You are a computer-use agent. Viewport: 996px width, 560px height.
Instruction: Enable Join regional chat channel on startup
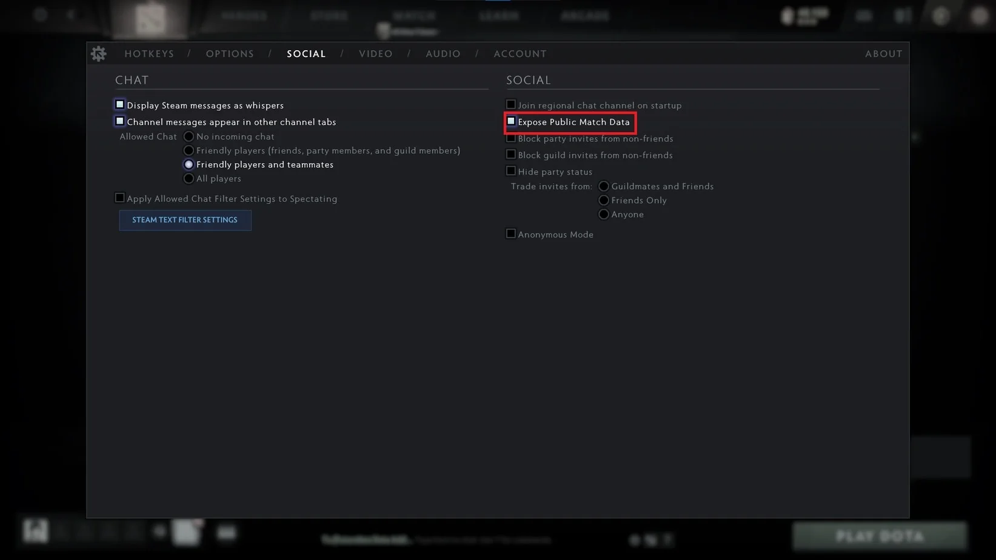coord(511,105)
